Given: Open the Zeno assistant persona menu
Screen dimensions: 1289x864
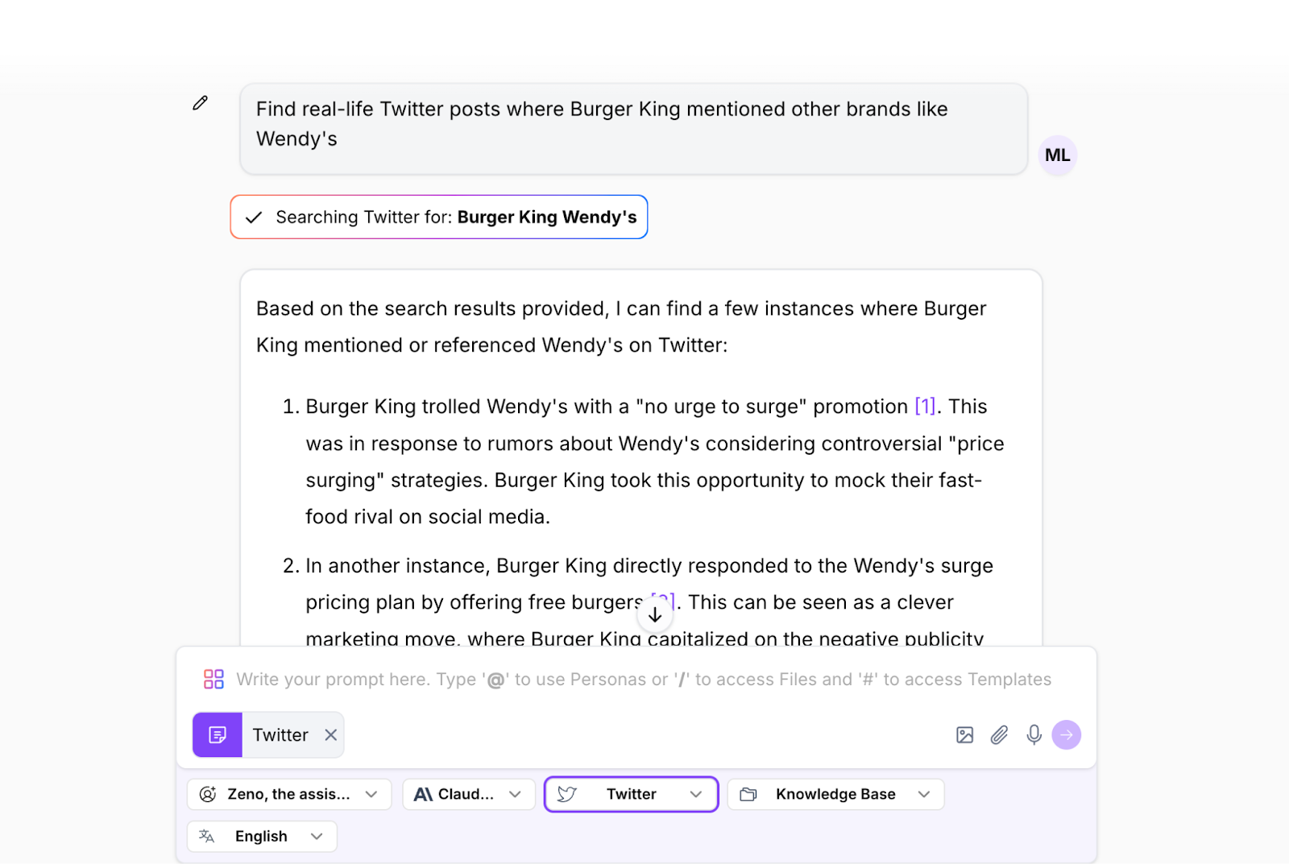Looking at the screenshot, I should coord(373,794).
